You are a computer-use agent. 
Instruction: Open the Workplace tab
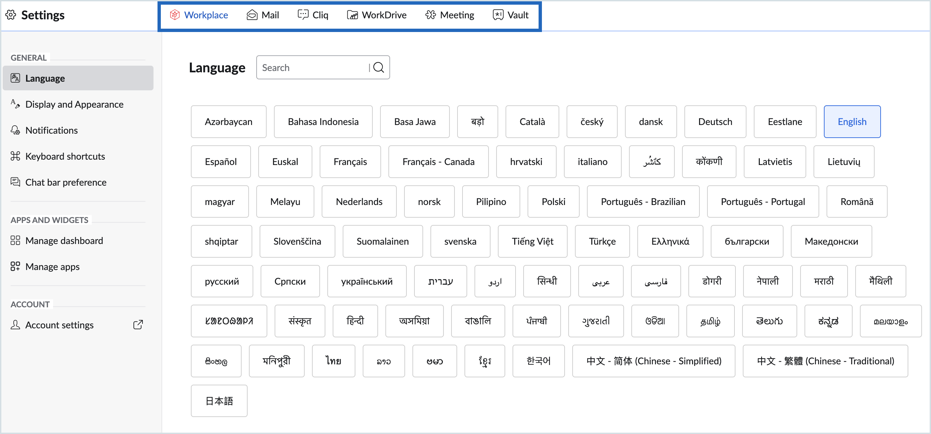[x=199, y=15]
